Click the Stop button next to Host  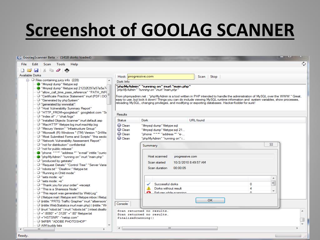[214, 77]
